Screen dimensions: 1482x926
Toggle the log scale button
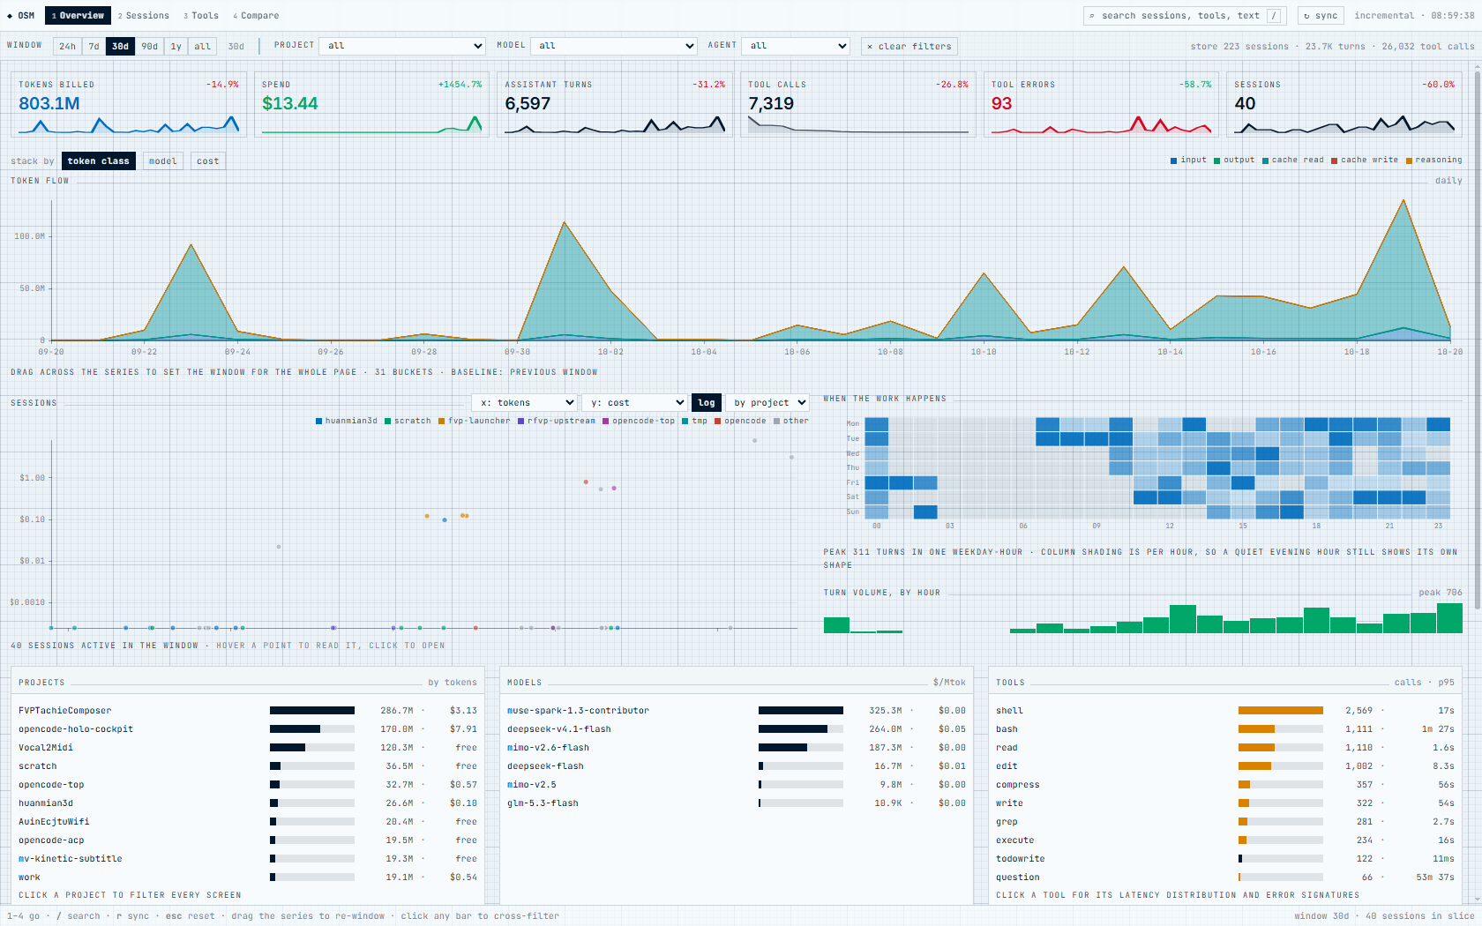pyautogui.click(x=707, y=402)
